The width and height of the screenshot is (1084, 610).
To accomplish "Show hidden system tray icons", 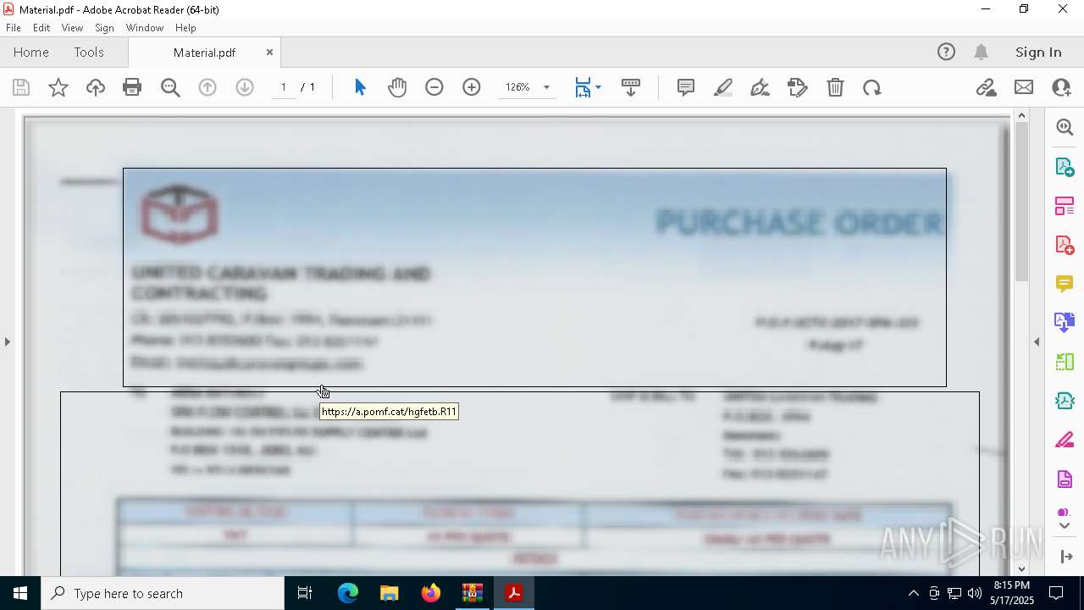I will click(x=913, y=593).
